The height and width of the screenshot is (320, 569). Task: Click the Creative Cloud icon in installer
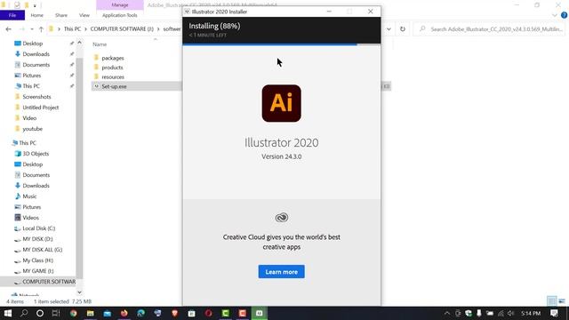[281, 218]
